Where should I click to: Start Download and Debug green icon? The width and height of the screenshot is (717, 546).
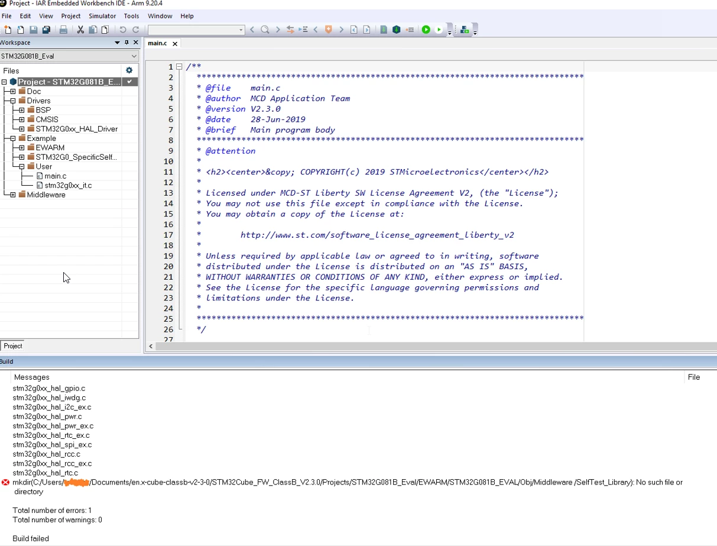click(x=426, y=30)
